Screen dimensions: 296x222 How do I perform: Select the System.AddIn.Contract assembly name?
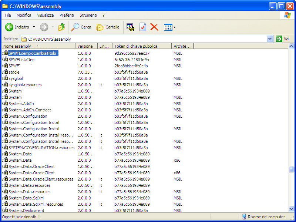(x=30, y=110)
